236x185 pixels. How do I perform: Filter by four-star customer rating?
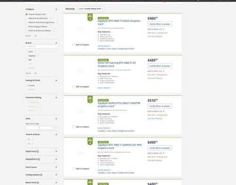tap(33, 106)
